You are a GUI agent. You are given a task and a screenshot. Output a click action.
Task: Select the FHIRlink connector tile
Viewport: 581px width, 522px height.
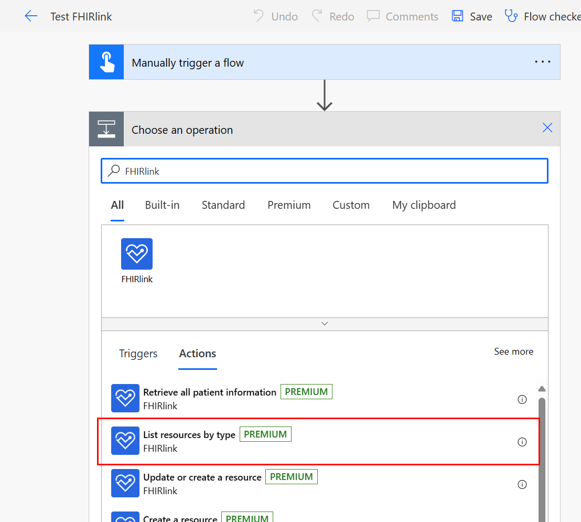(137, 261)
